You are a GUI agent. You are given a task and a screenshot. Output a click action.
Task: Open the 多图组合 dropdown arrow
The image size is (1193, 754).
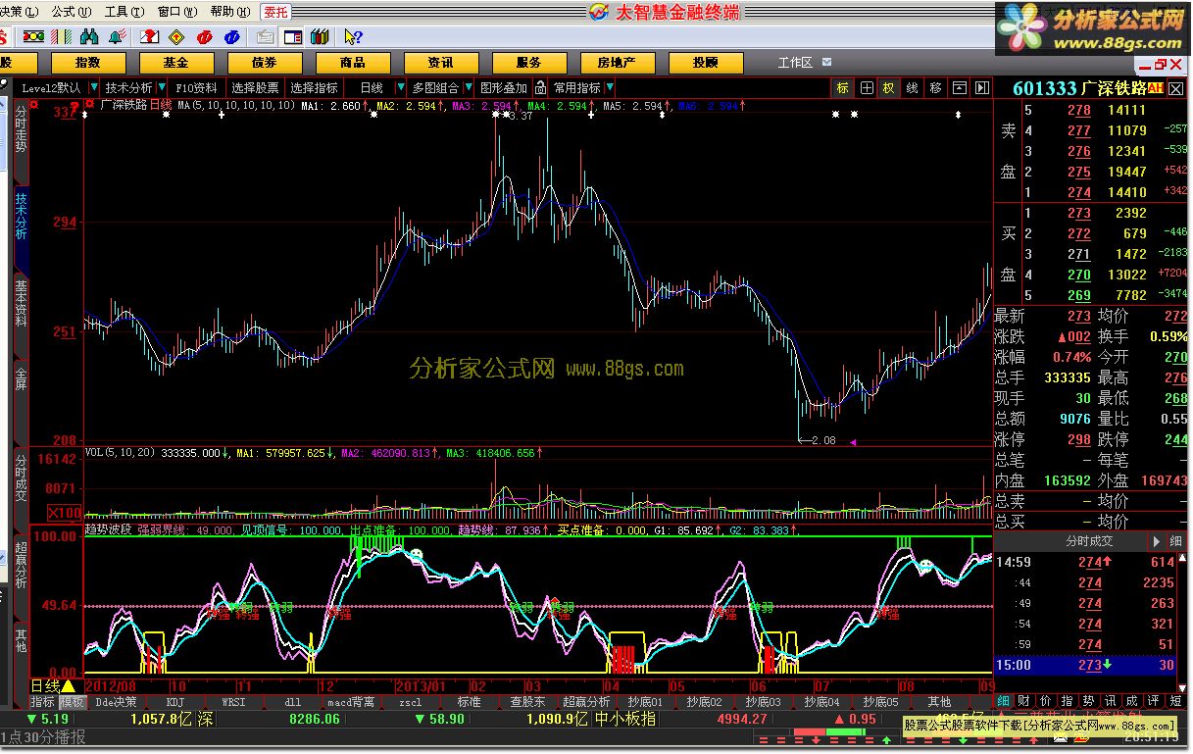(x=468, y=87)
